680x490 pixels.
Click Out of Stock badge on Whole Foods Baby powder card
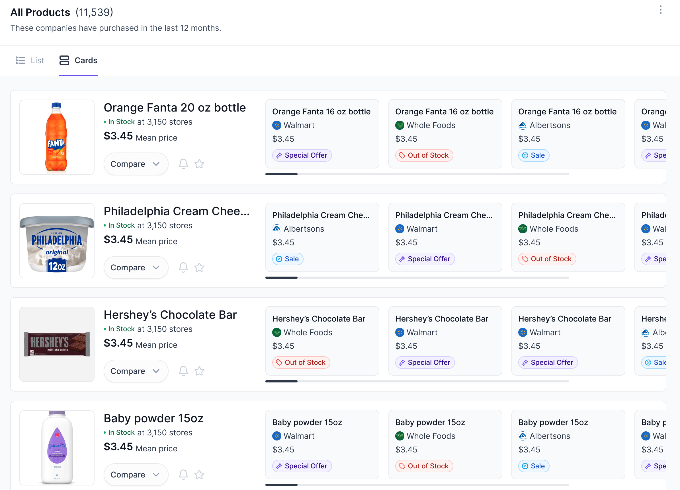(424, 466)
